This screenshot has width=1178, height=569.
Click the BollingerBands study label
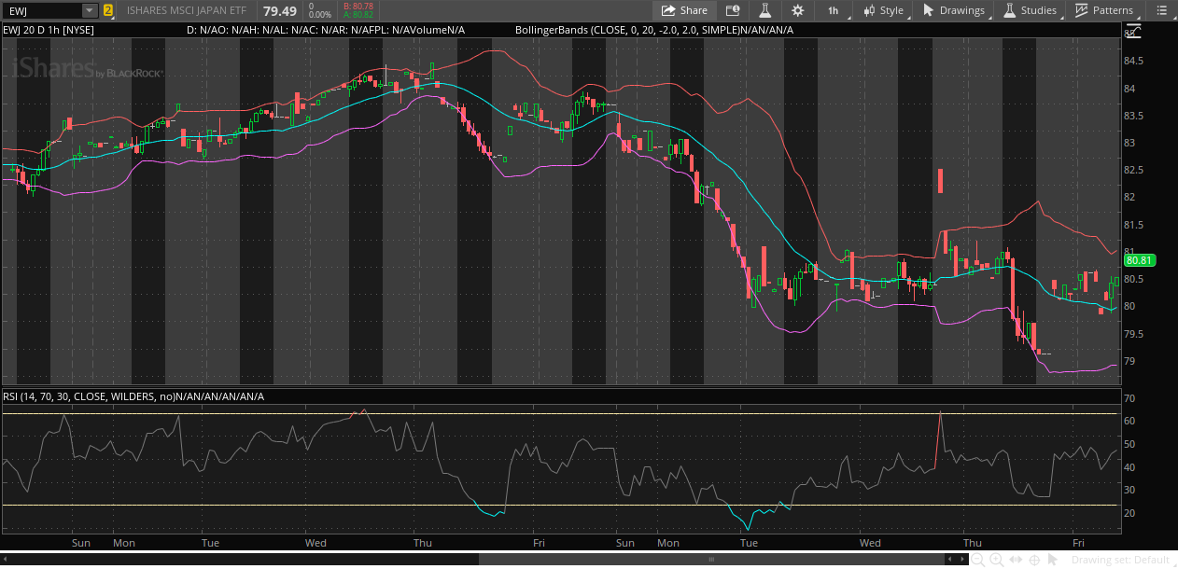[x=654, y=30]
